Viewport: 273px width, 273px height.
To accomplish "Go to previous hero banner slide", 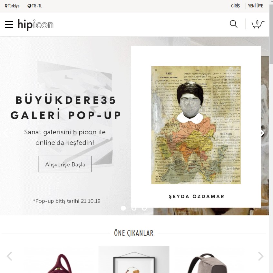I will [x=6, y=133].
